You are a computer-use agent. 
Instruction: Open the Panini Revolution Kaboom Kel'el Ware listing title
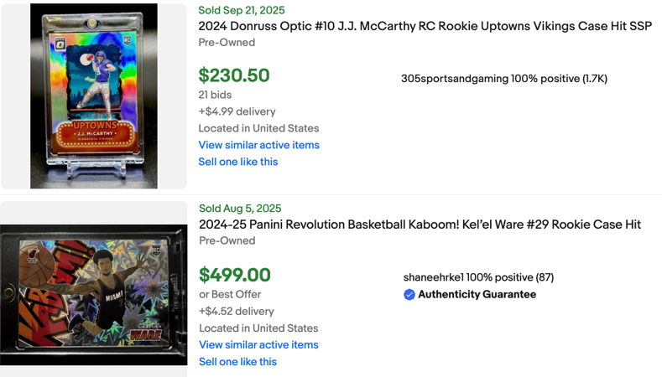coord(420,225)
